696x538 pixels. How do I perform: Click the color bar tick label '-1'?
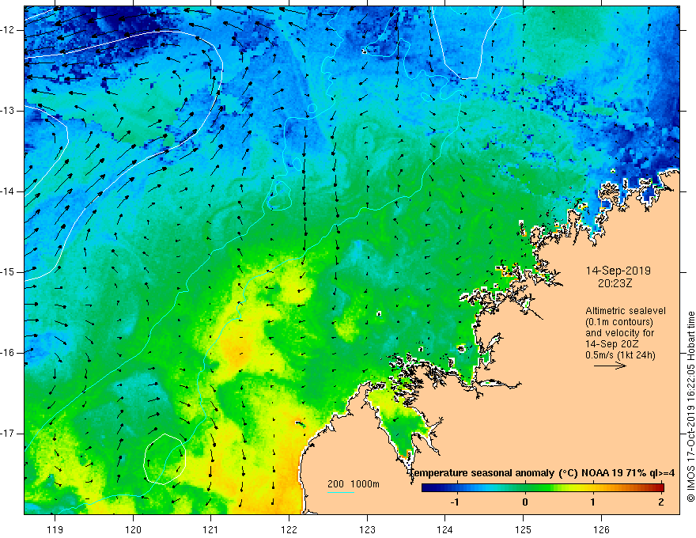coord(455,502)
